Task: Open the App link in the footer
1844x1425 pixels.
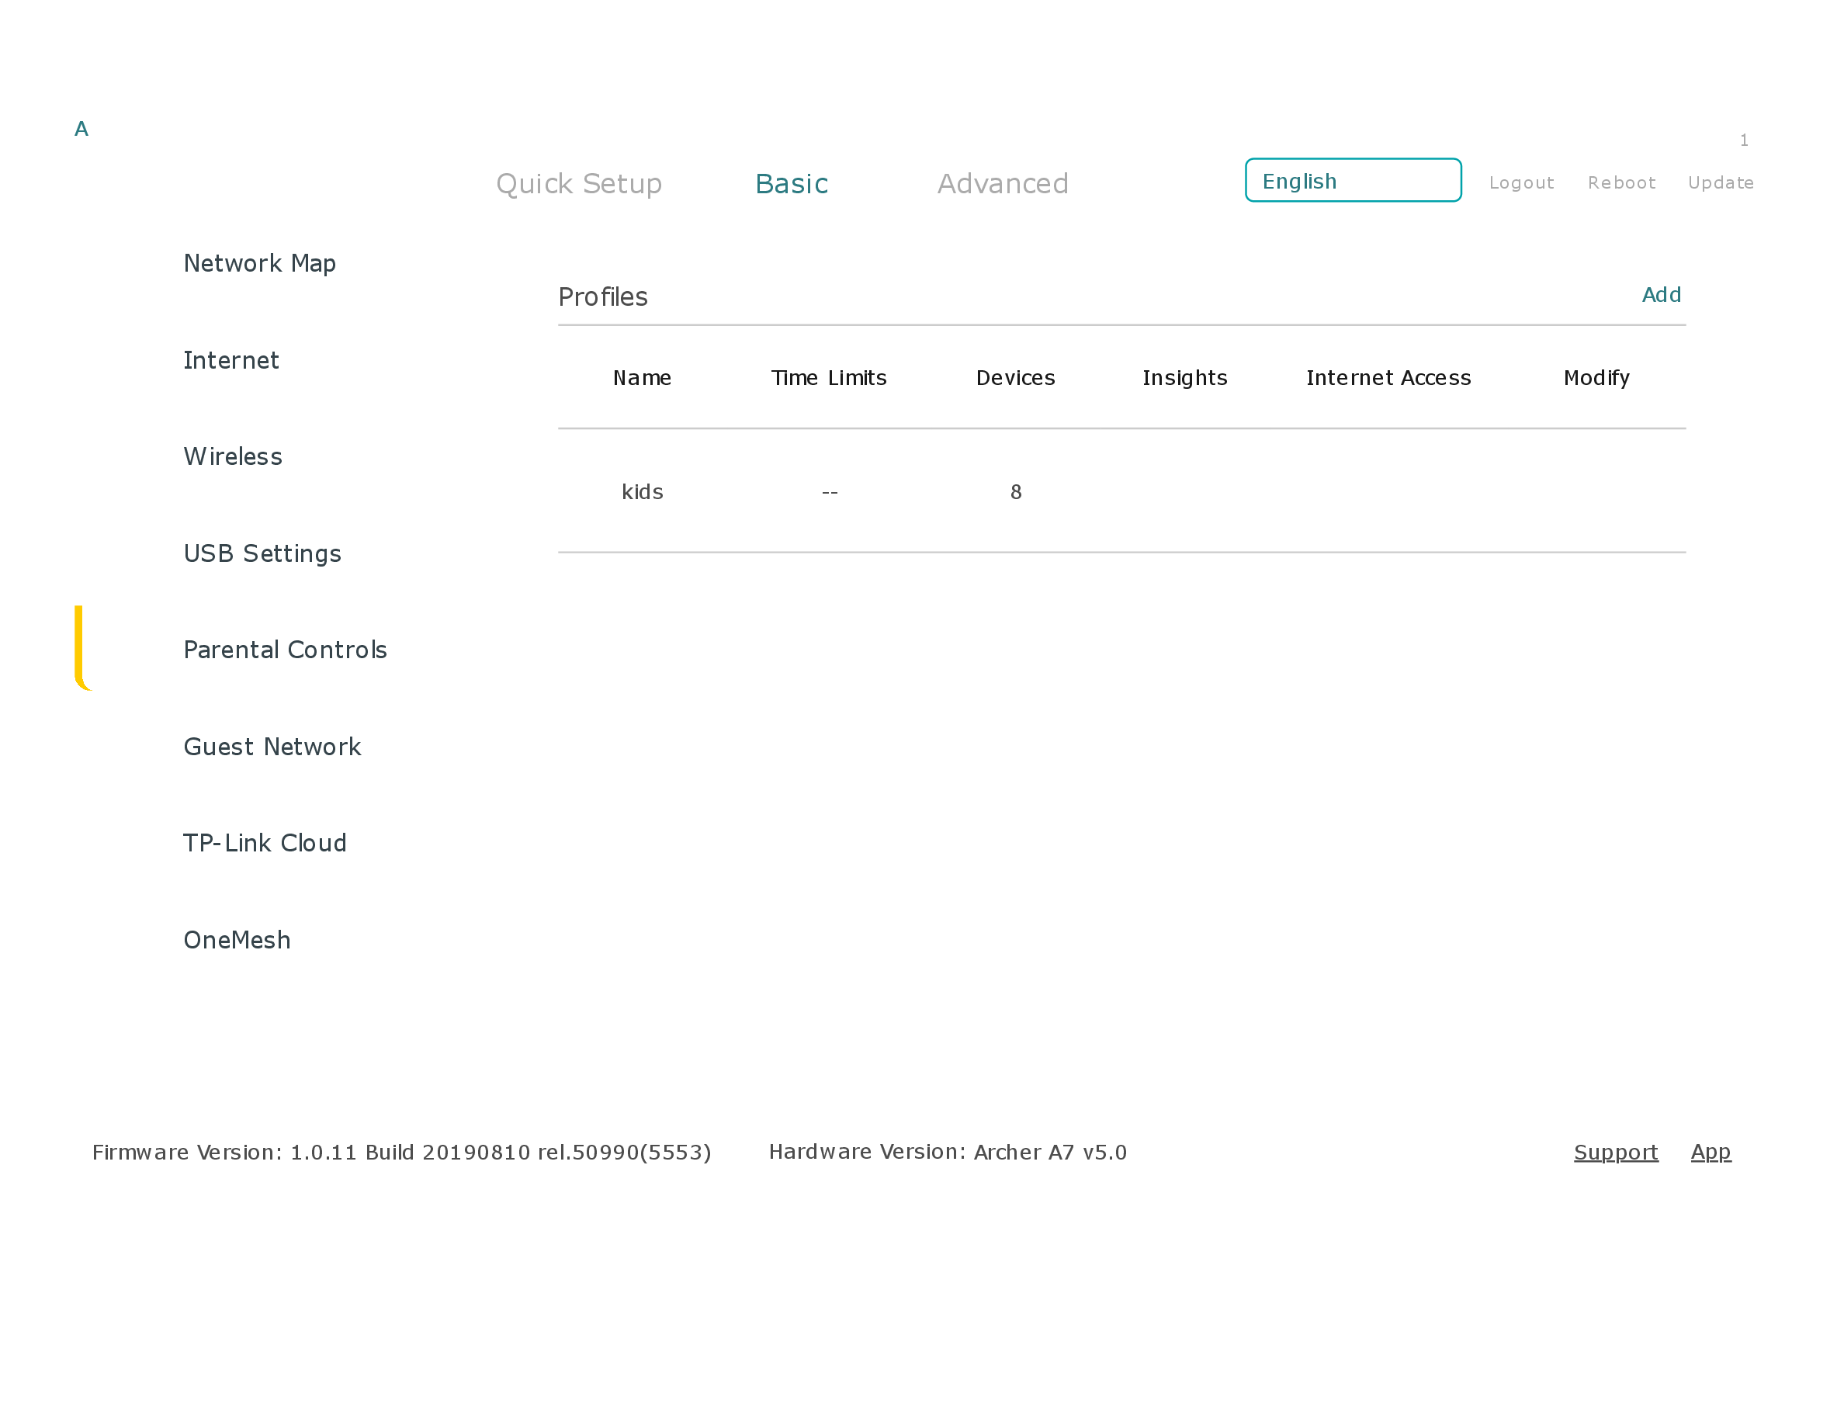Action: [1710, 1153]
